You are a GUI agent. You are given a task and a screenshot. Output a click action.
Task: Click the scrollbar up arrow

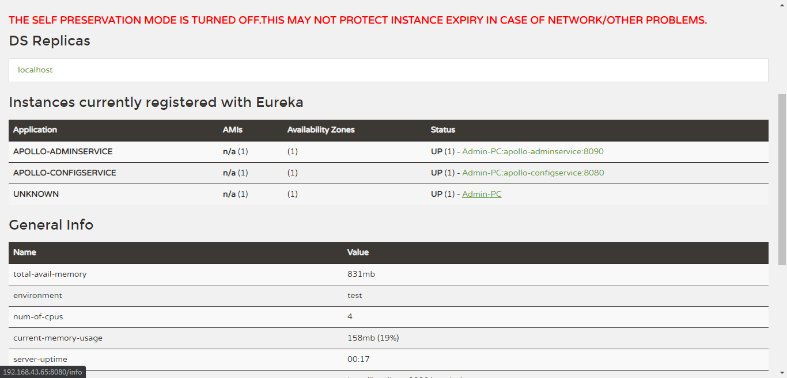782,5
